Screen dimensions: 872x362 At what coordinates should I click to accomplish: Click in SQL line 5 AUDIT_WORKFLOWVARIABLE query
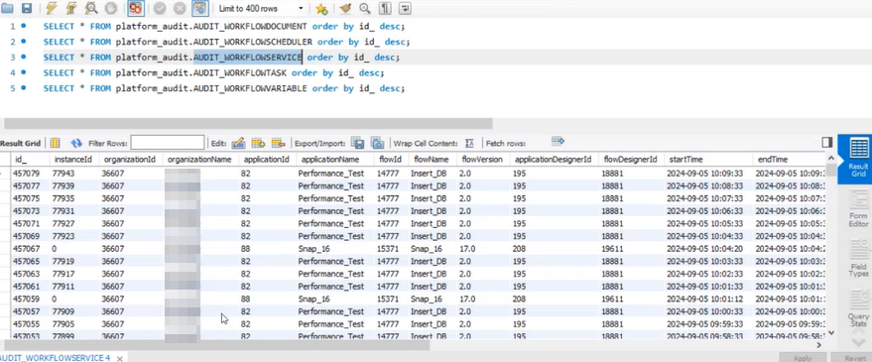point(224,88)
